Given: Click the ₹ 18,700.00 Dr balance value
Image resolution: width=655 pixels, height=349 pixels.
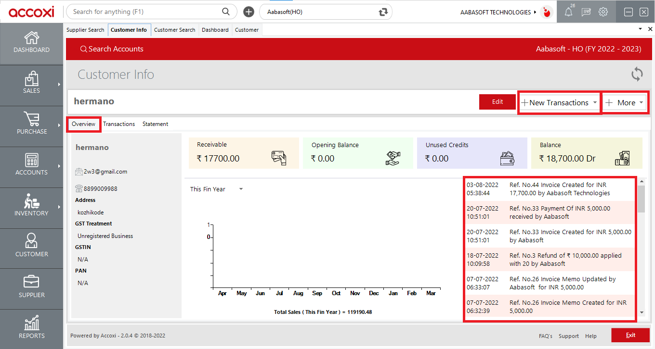Looking at the screenshot, I should [x=567, y=159].
